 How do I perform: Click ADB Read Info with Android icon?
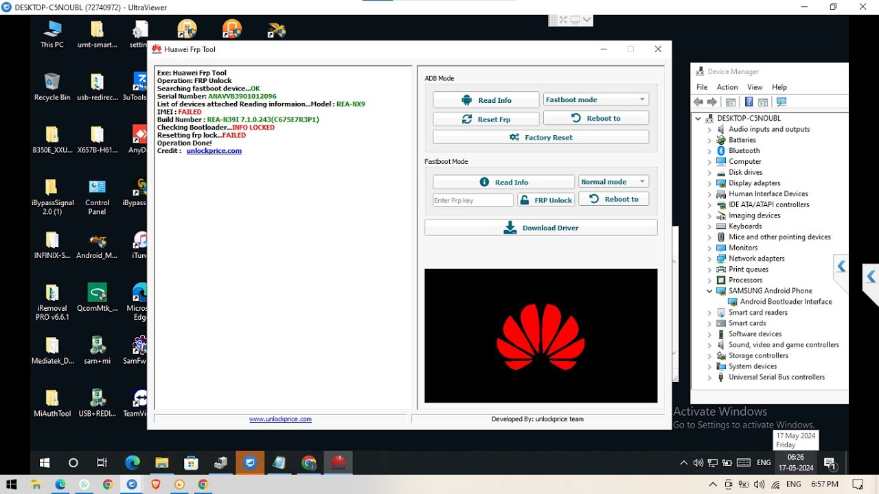tap(486, 100)
